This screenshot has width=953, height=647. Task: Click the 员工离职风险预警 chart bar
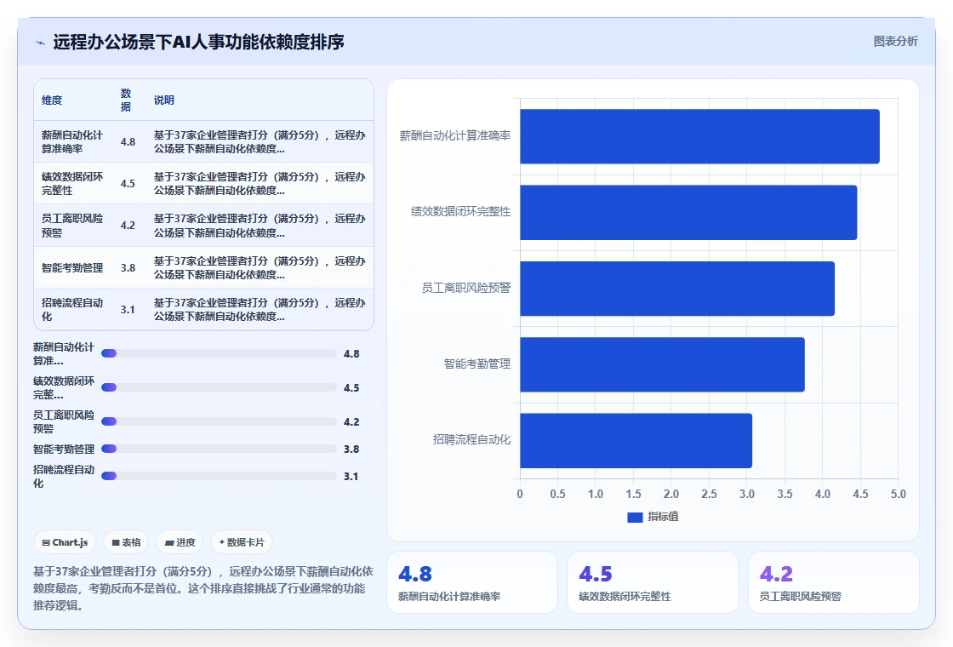[x=677, y=289]
